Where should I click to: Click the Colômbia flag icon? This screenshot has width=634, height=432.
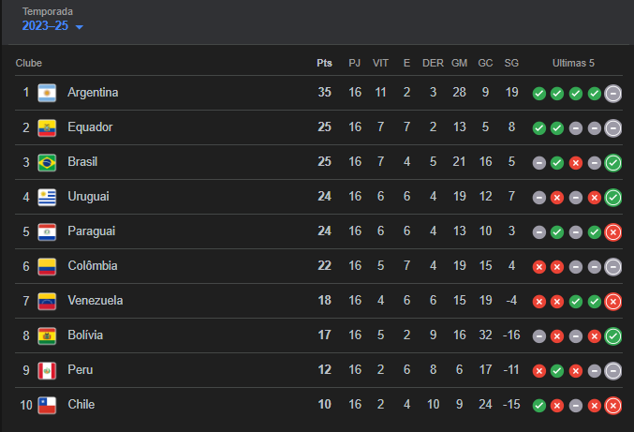click(x=48, y=266)
